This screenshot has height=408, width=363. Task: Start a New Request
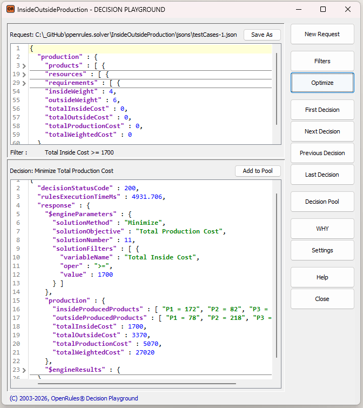[x=322, y=34]
